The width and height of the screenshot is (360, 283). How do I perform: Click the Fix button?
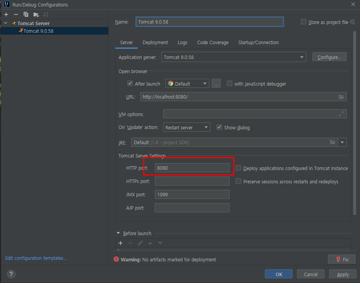pos(342,259)
